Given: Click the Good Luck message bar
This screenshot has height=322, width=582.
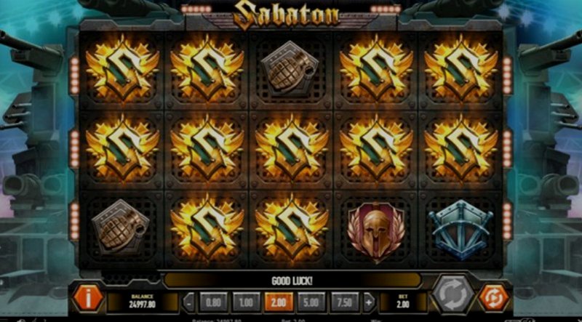Looking at the screenshot, I should 292,281.
